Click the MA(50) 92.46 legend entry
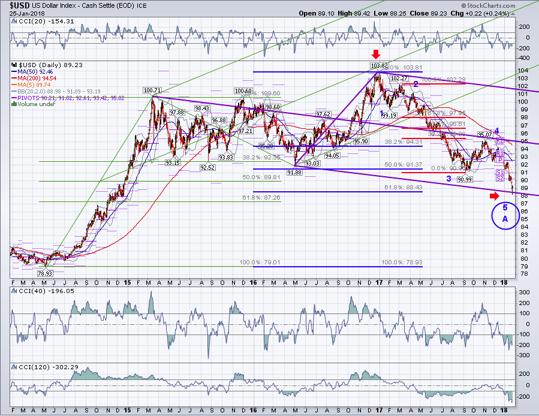 [32, 72]
